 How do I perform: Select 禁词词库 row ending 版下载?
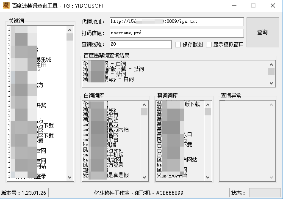tap(178, 104)
